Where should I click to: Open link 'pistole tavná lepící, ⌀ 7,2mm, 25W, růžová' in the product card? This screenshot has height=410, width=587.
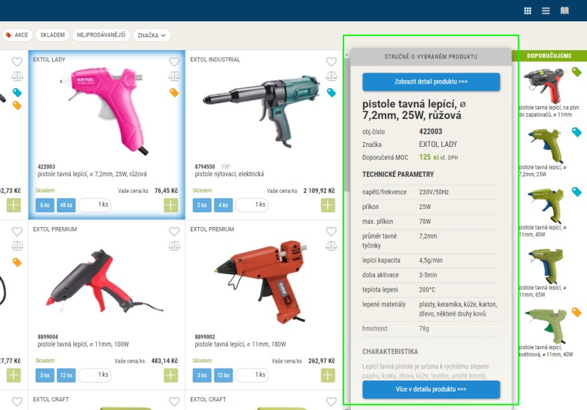(x=92, y=174)
